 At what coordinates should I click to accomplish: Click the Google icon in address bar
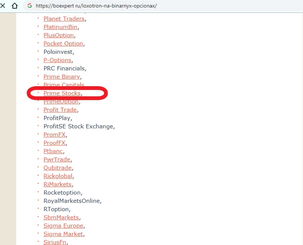click(x=30, y=5)
